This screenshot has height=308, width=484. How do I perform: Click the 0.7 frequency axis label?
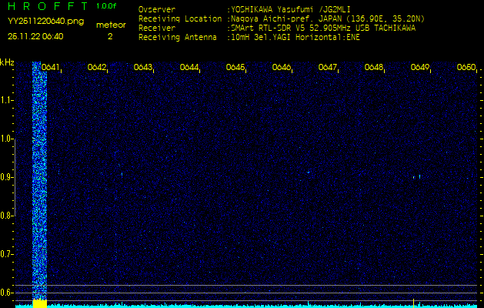7,253
